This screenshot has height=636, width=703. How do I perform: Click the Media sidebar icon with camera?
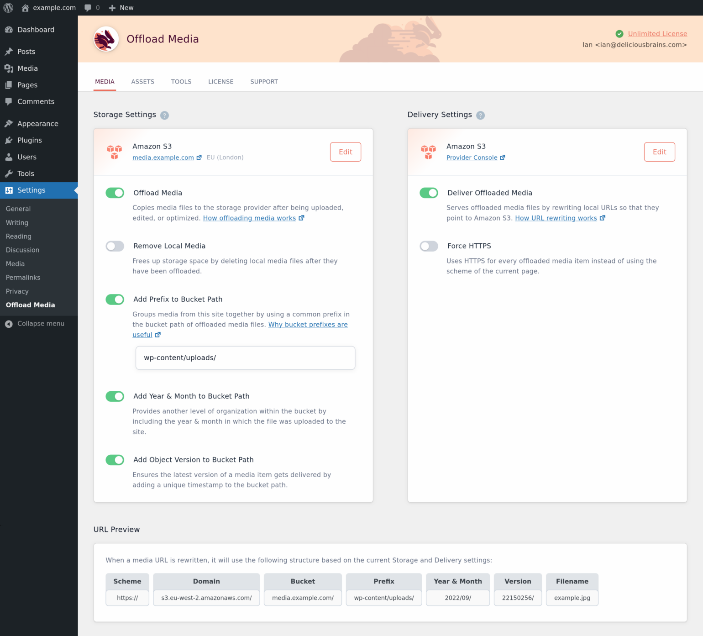[x=9, y=68]
